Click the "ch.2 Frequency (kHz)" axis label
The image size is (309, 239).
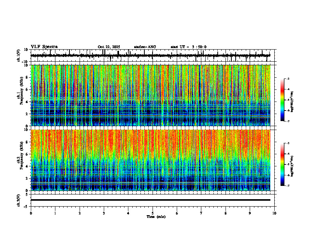(20, 155)
